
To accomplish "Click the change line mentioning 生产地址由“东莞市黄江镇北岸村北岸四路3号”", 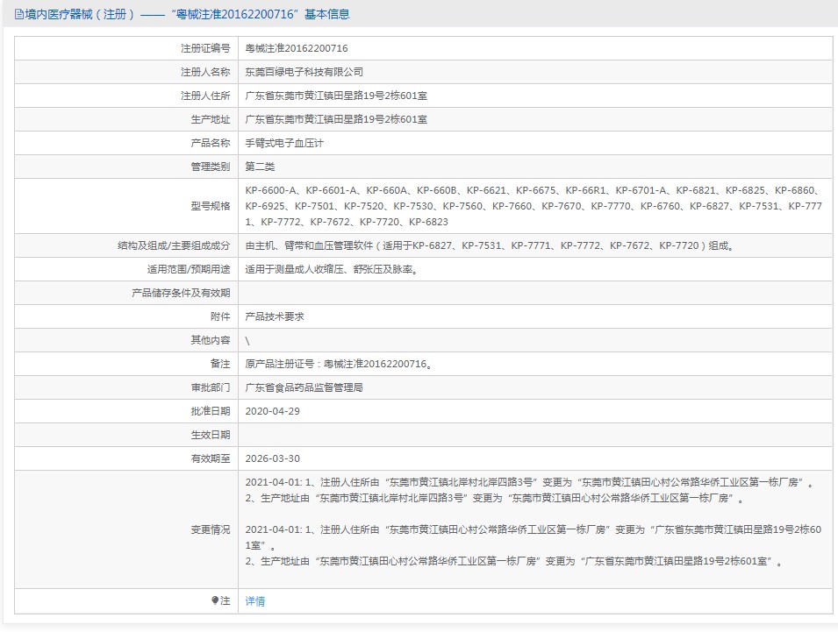I will (x=494, y=498).
